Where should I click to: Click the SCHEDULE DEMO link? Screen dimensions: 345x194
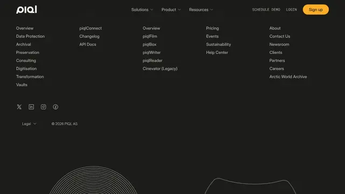pos(266,10)
